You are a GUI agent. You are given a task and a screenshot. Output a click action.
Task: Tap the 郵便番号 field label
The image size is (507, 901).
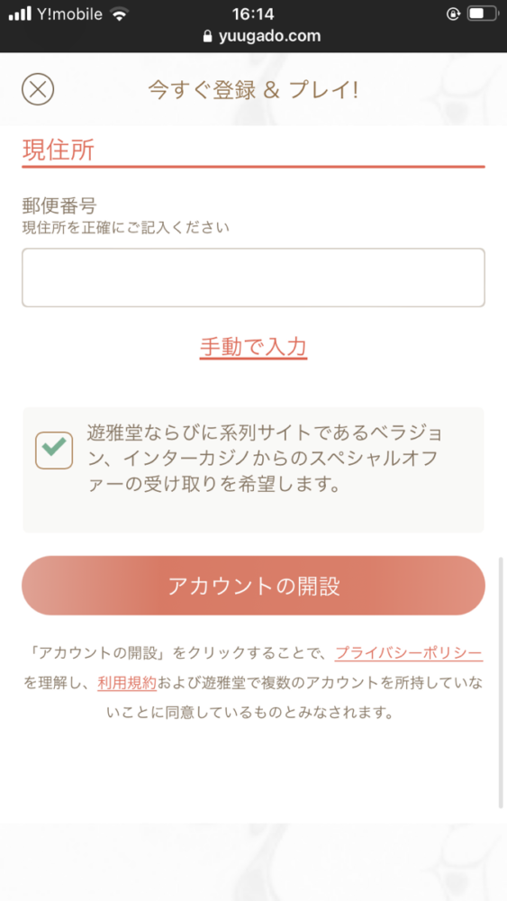coord(59,205)
